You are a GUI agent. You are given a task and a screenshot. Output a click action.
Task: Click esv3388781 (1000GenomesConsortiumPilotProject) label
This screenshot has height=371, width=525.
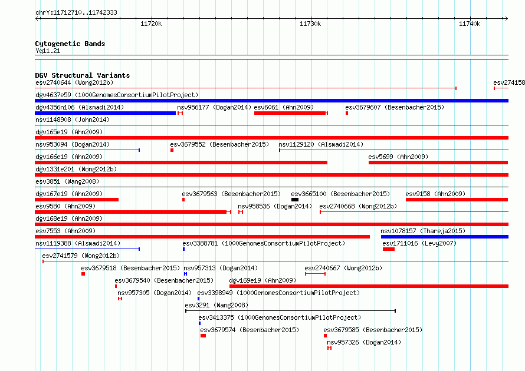264,243
